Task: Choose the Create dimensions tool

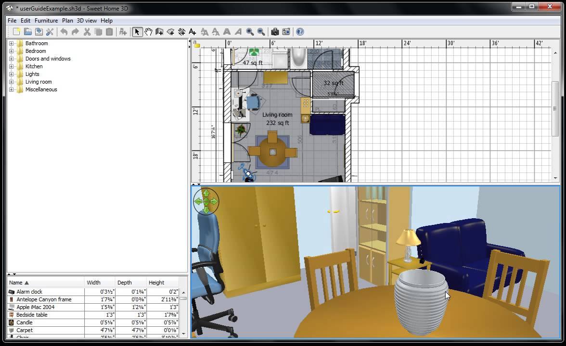Action: [181, 32]
